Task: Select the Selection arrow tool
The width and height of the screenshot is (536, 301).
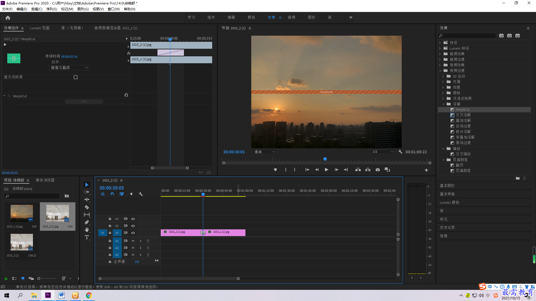Action: [87, 185]
